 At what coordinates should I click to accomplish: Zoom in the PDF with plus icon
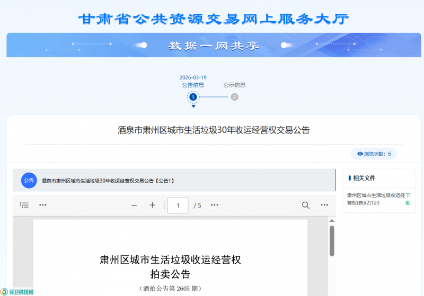point(152,205)
